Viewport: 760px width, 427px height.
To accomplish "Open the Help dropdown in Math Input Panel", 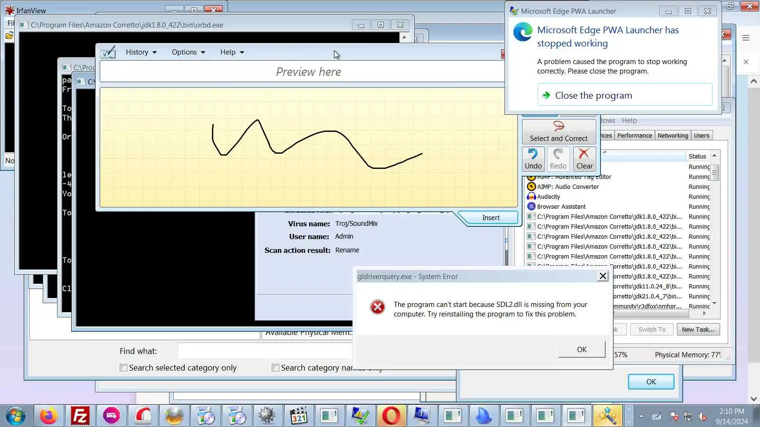I will click(x=232, y=52).
